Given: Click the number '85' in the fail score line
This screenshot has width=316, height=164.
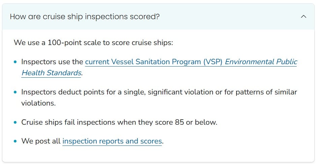Looking at the screenshot, I should 179,122.
